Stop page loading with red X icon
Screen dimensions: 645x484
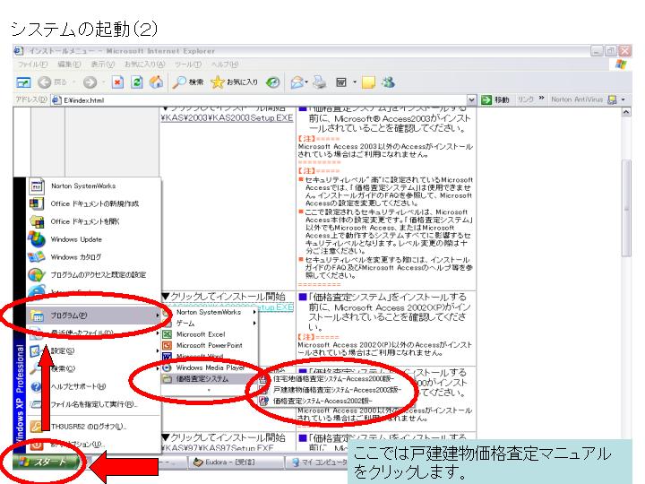click(x=117, y=82)
